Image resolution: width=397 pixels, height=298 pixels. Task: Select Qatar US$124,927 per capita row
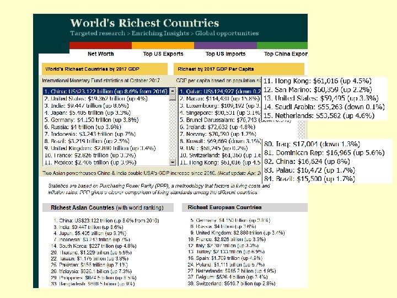[220, 91]
